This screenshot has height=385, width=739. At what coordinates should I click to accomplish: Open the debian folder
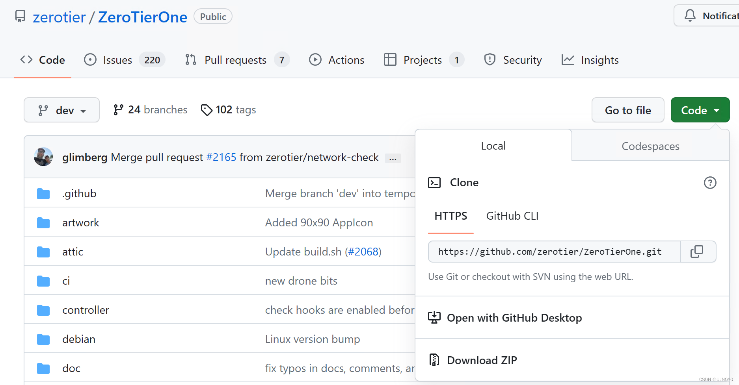click(x=79, y=339)
